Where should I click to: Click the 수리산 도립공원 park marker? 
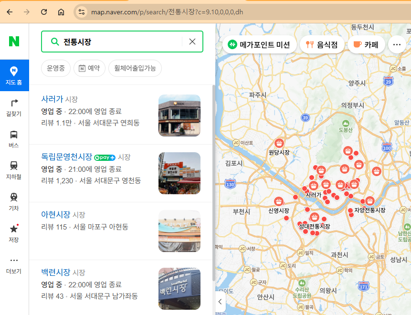click(302, 283)
